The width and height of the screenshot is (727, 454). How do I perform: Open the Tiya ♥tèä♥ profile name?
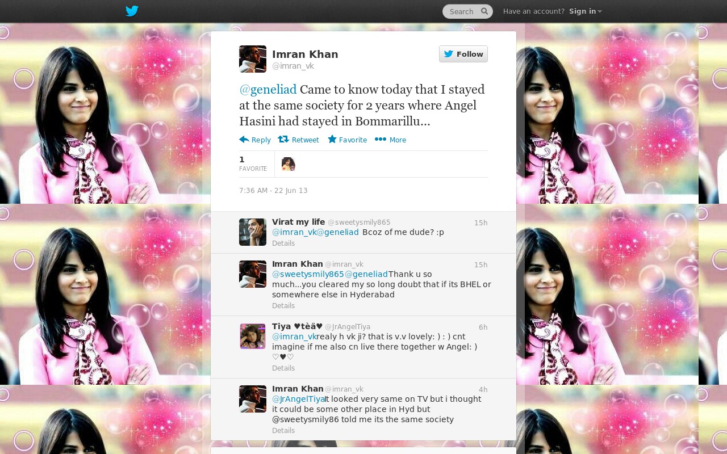pos(298,326)
